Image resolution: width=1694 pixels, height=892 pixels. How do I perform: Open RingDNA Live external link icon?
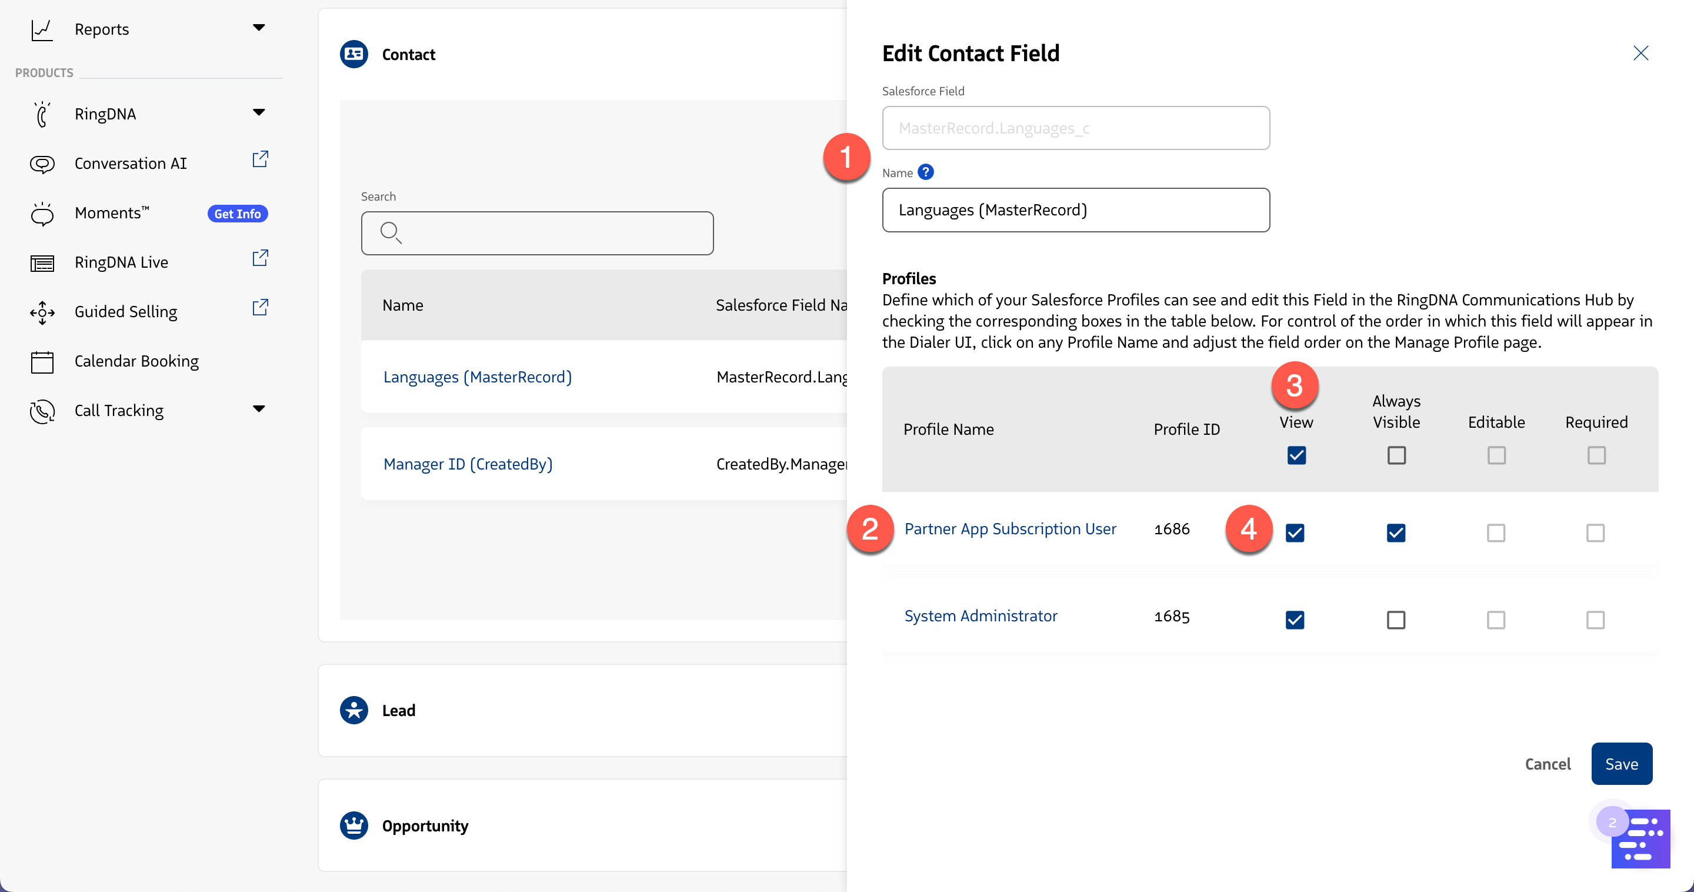(x=261, y=258)
